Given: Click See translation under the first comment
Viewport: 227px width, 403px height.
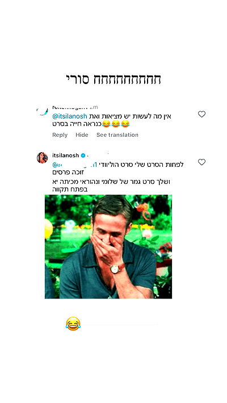Looking at the screenshot, I should point(117,135).
